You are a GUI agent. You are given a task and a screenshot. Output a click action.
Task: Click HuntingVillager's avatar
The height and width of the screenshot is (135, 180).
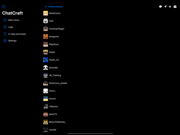tap(46, 29)
